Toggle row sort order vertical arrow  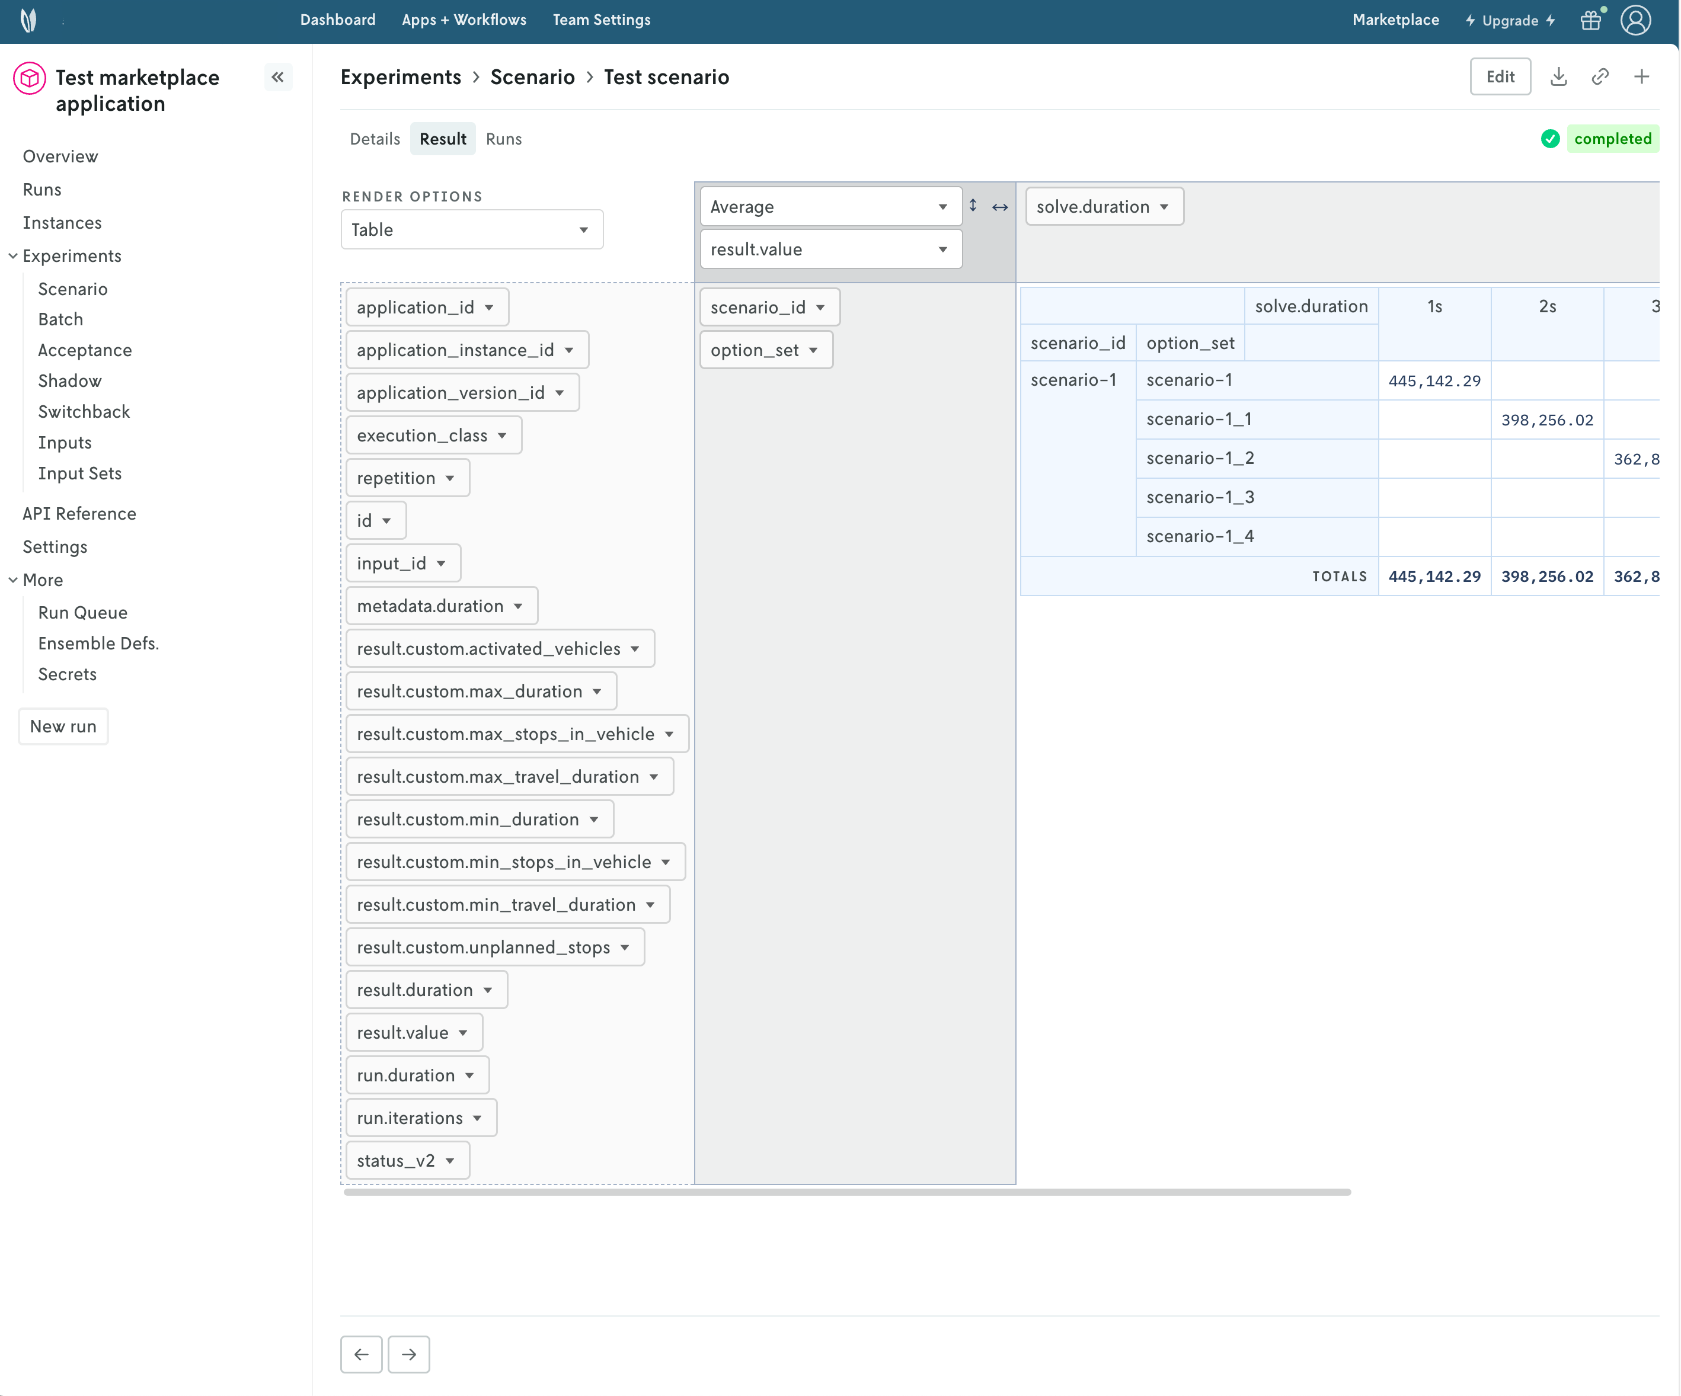pyautogui.click(x=973, y=206)
